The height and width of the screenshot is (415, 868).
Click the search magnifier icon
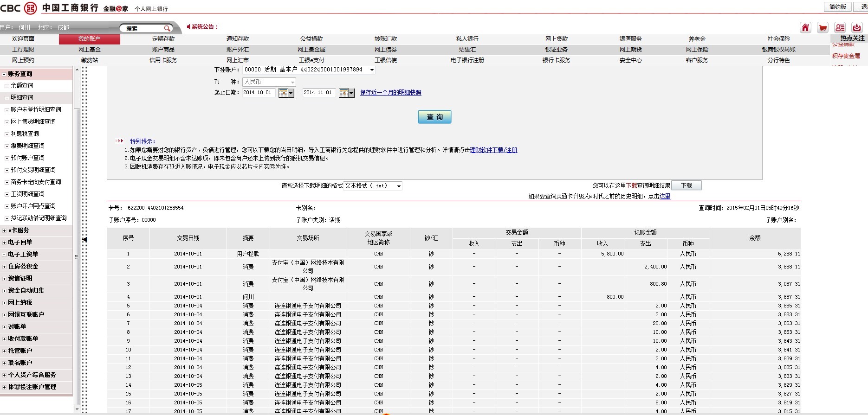167,28
